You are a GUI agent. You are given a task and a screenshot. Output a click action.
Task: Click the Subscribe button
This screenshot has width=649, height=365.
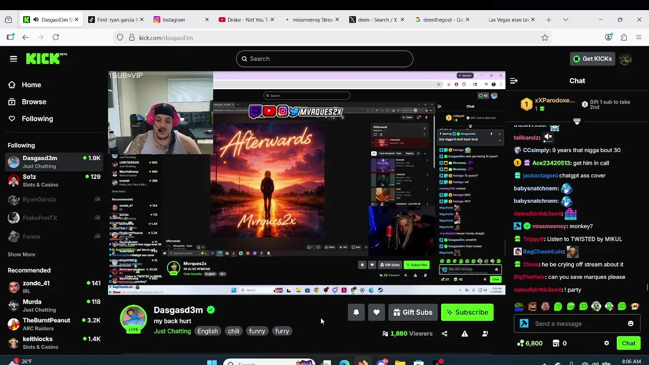467,312
